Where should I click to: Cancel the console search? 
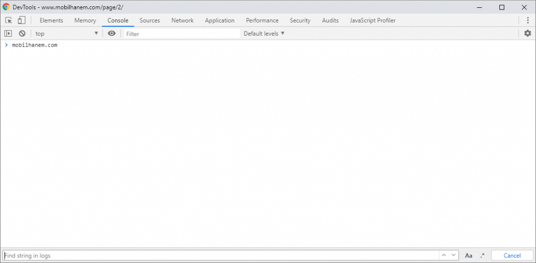pyautogui.click(x=512, y=256)
